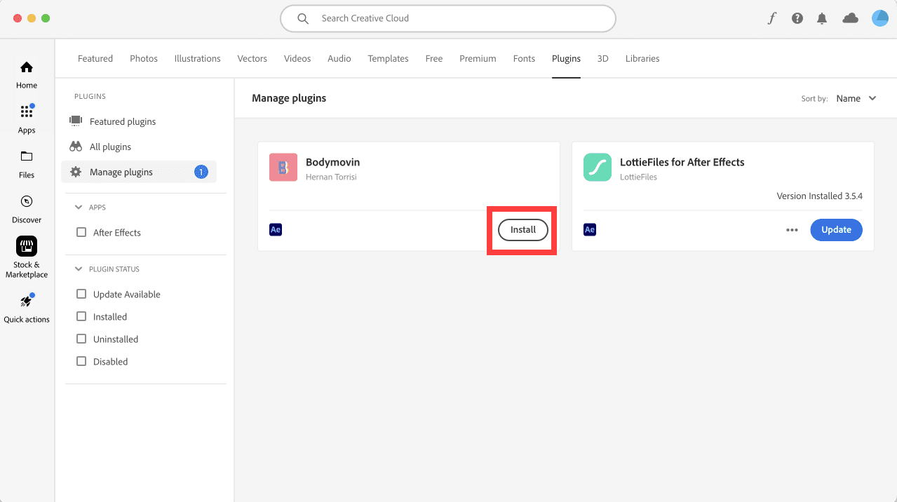897x502 pixels.
Task: Switch to the Featured tab
Action: point(95,59)
